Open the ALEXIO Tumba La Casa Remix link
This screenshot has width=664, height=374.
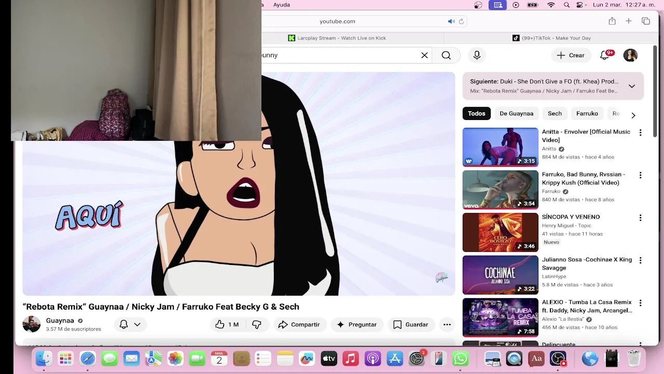(x=587, y=306)
